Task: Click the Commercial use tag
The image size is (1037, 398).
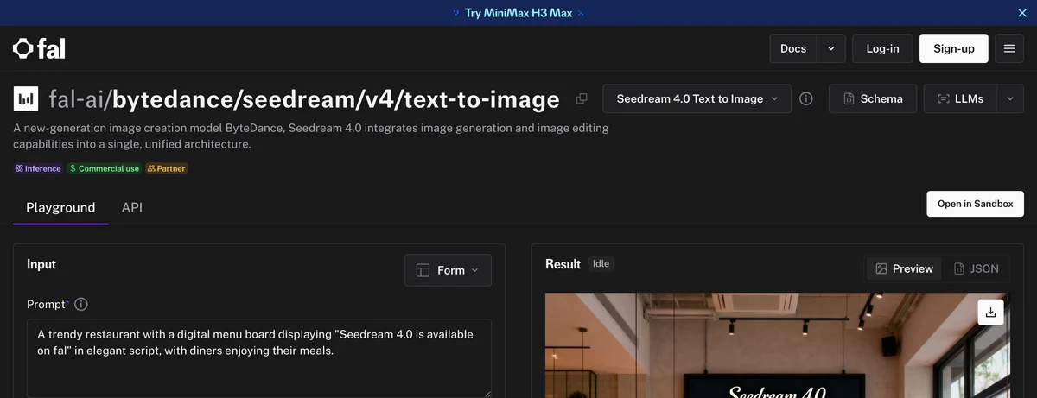Action: click(x=104, y=168)
